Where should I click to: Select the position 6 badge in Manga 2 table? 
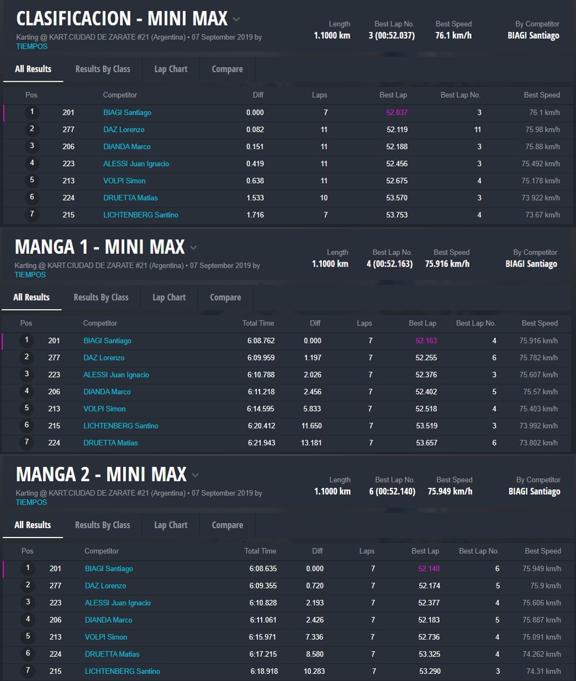click(28, 654)
